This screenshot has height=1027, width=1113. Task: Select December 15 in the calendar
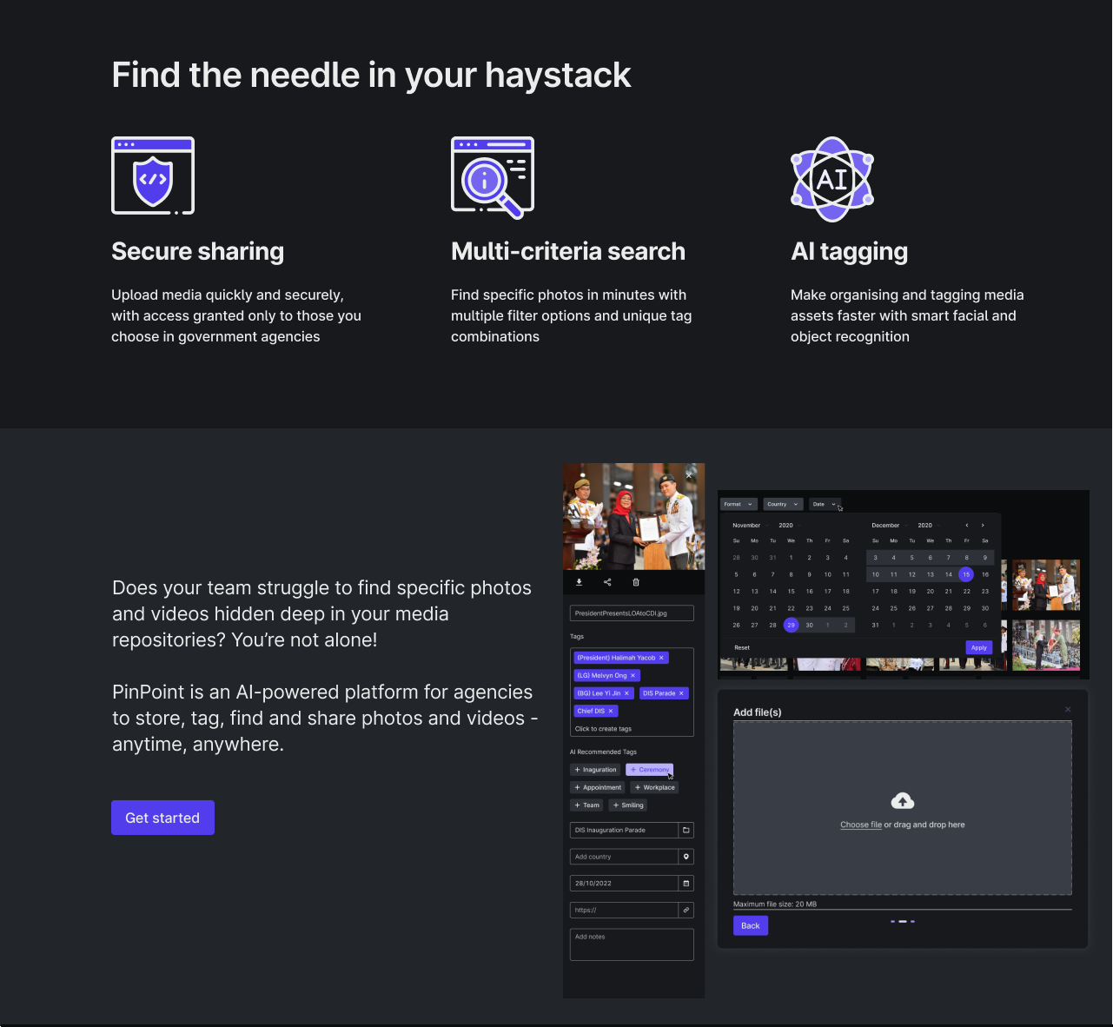tap(966, 574)
